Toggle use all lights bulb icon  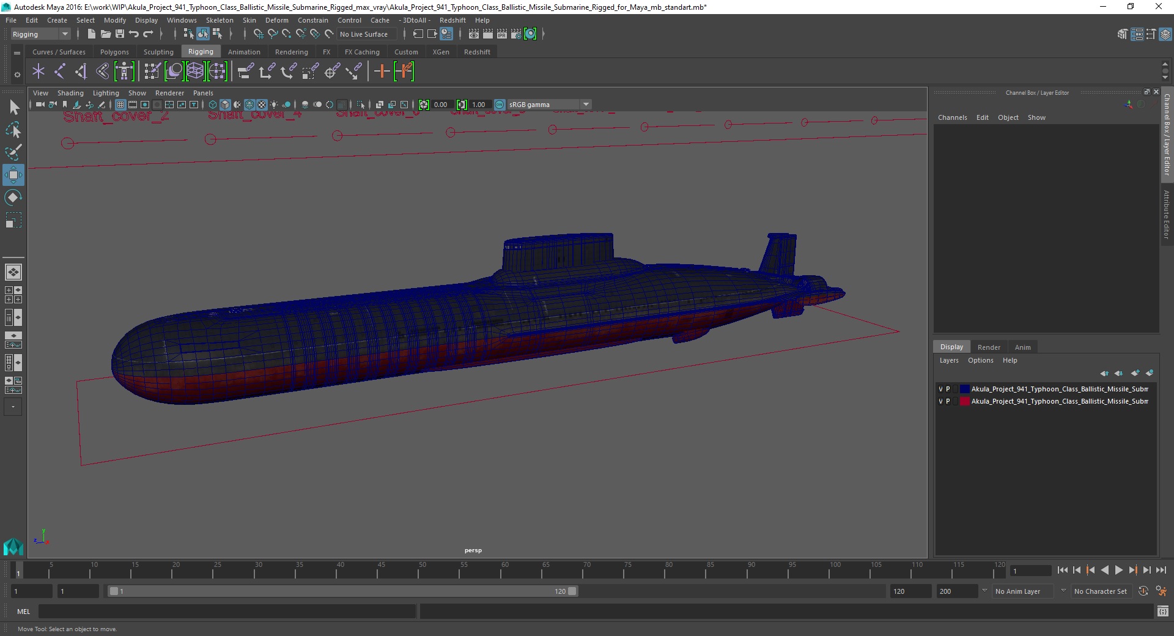pyautogui.click(x=274, y=105)
